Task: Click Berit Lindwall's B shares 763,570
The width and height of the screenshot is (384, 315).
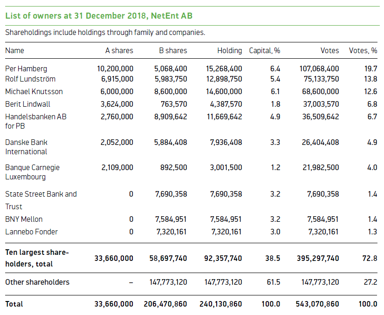Action: point(174,104)
